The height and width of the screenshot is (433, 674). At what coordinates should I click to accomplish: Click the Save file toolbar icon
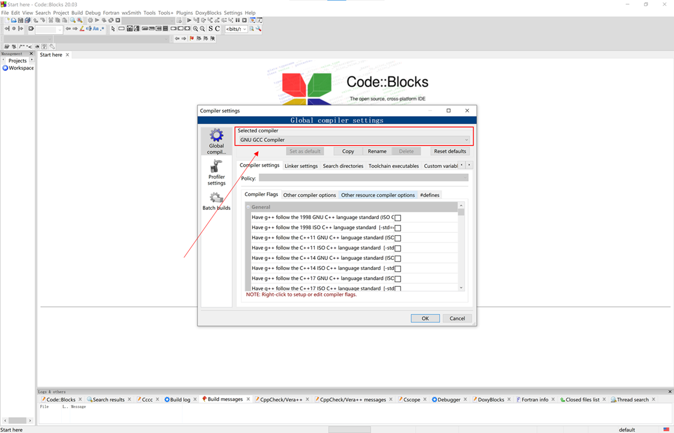[20, 20]
